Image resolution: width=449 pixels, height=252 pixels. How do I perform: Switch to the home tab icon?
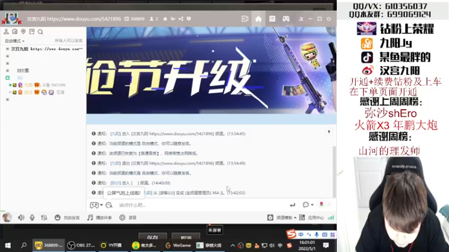click(x=258, y=19)
